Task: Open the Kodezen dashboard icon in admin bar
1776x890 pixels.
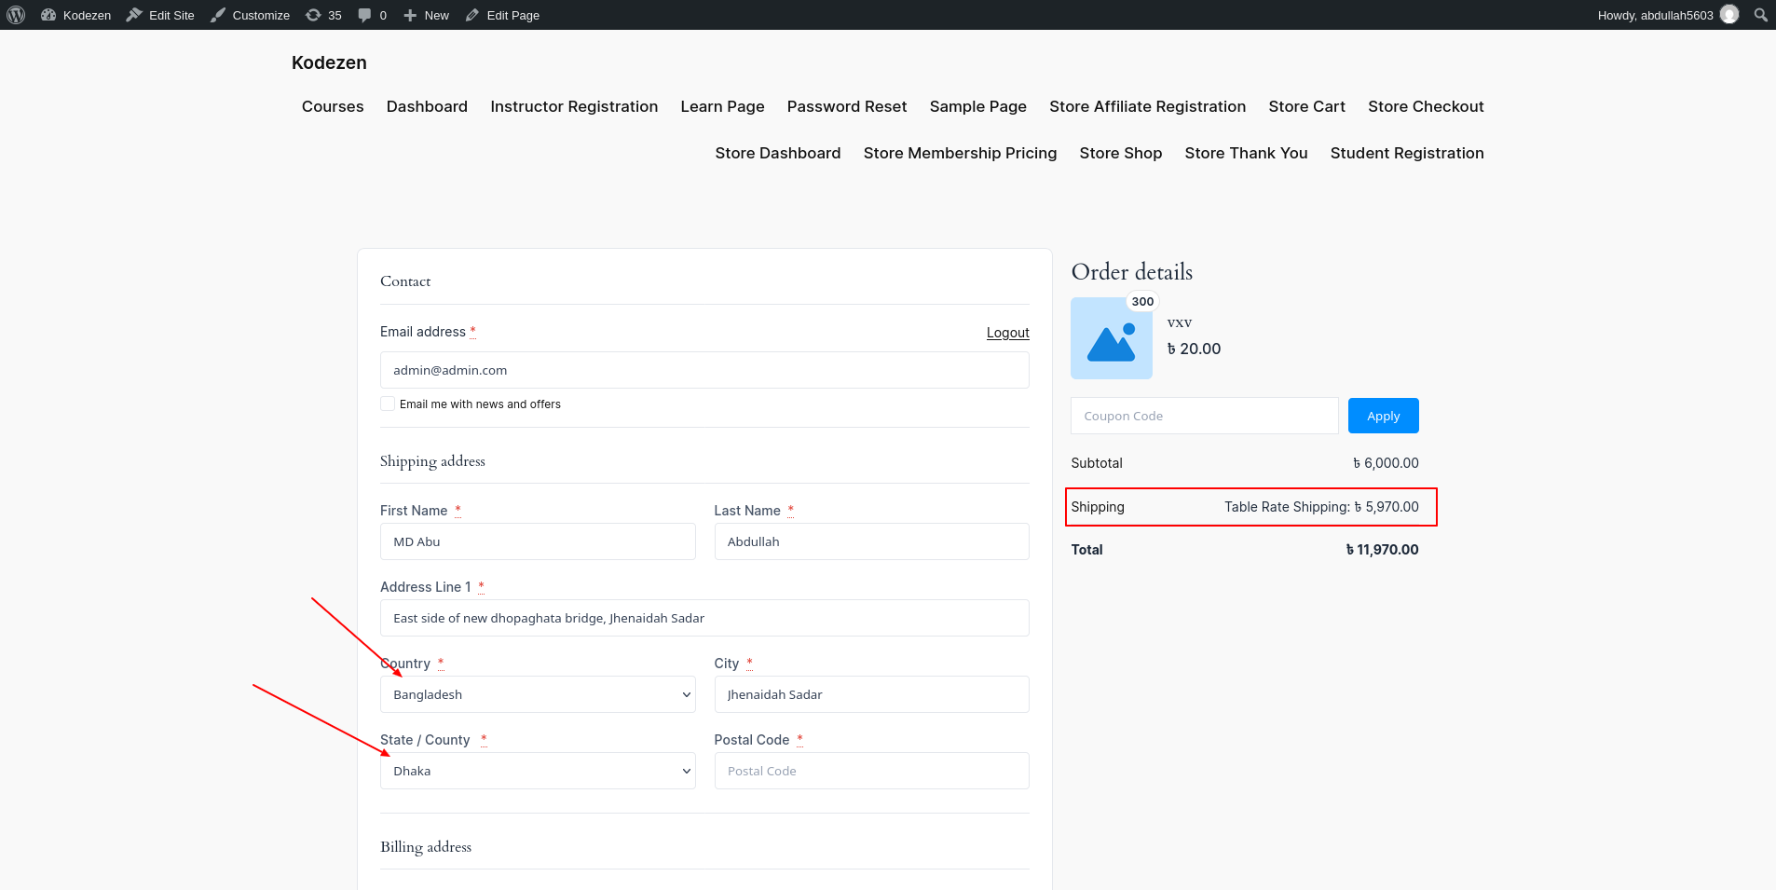Action: (x=48, y=15)
